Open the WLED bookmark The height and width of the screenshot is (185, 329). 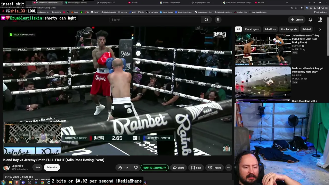(133, 12)
